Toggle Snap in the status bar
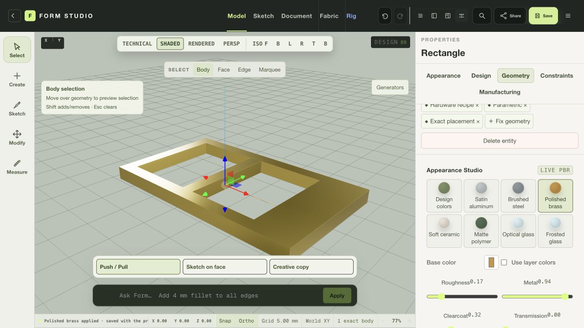This screenshot has height=328, width=584. pyautogui.click(x=225, y=321)
